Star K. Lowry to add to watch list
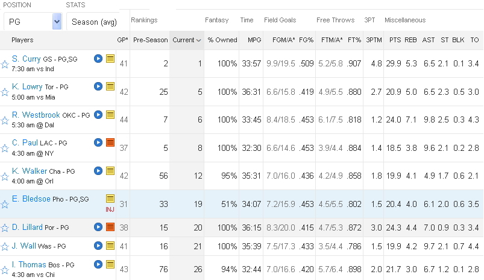This screenshot has height=280, width=484. (5, 92)
